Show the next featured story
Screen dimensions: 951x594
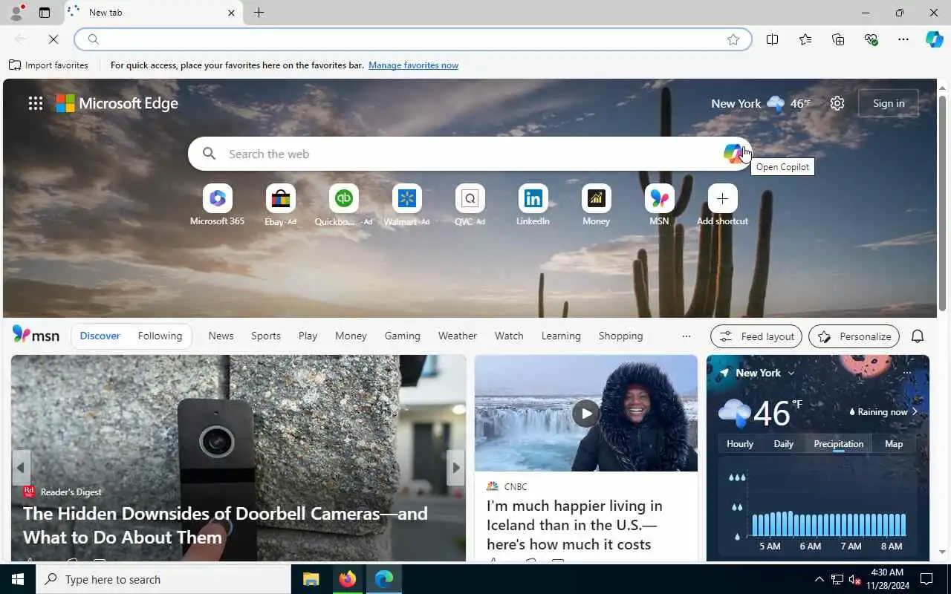point(456,468)
